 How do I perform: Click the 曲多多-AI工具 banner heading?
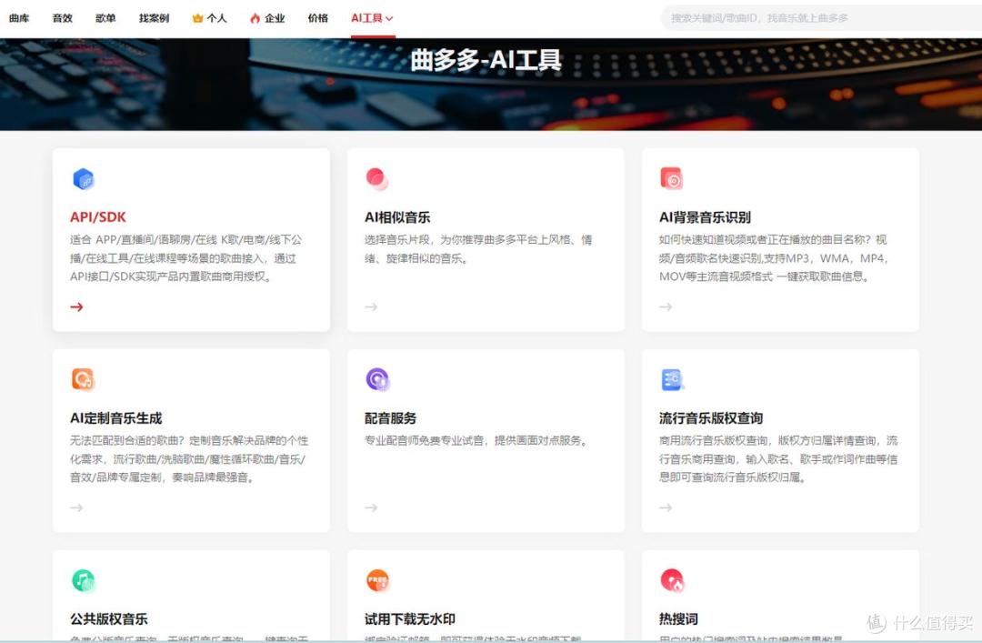click(x=486, y=60)
